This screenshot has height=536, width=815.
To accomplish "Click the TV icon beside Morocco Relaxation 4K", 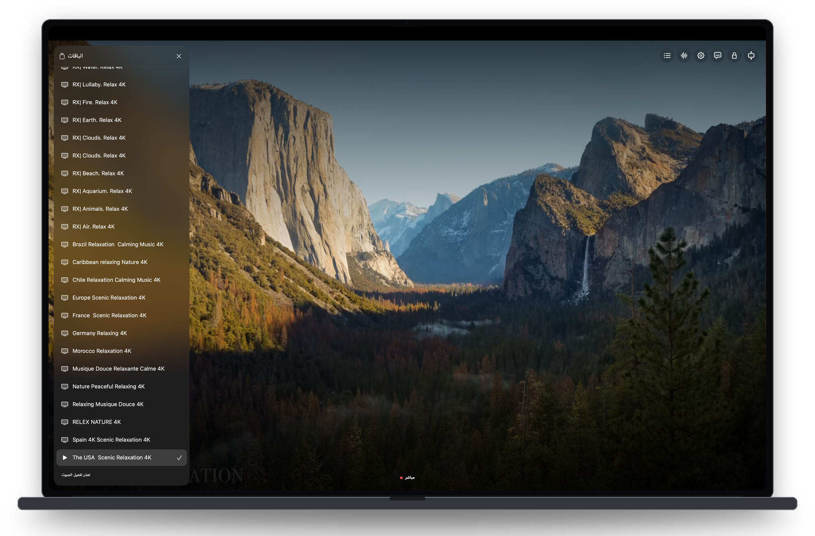I will (x=65, y=351).
